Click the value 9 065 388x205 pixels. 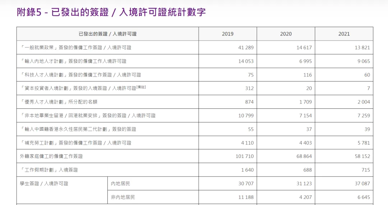tap(364, 61)
